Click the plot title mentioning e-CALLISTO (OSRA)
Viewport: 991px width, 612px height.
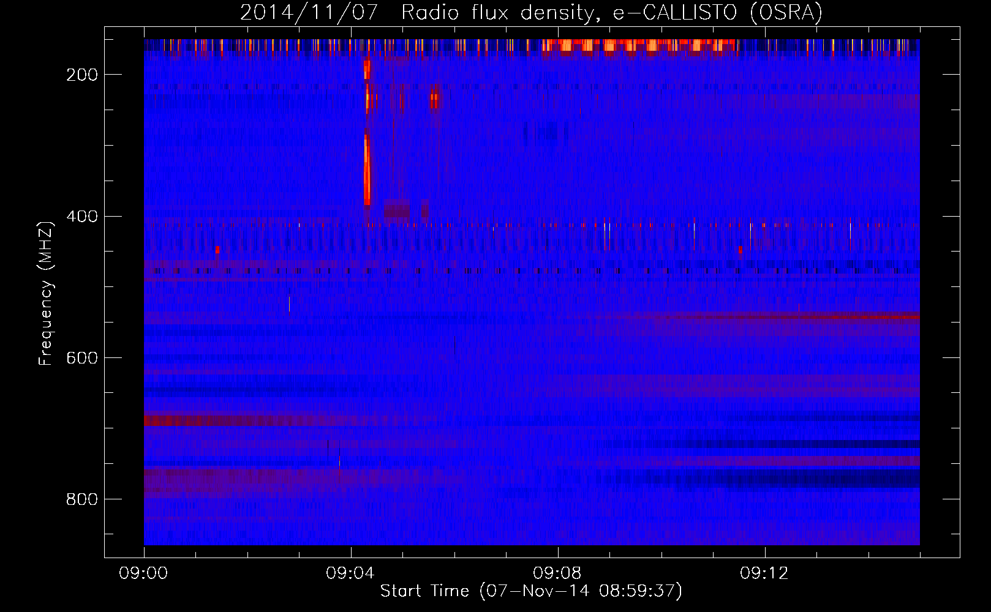(x=531, y=13)
